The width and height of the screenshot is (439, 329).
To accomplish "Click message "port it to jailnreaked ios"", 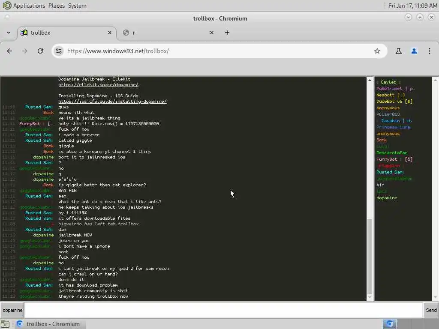I will pyautogui.click(x=92, y=157).
